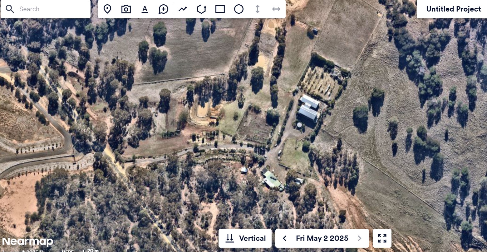Toggle fullscreen map view

pos(382,238)
